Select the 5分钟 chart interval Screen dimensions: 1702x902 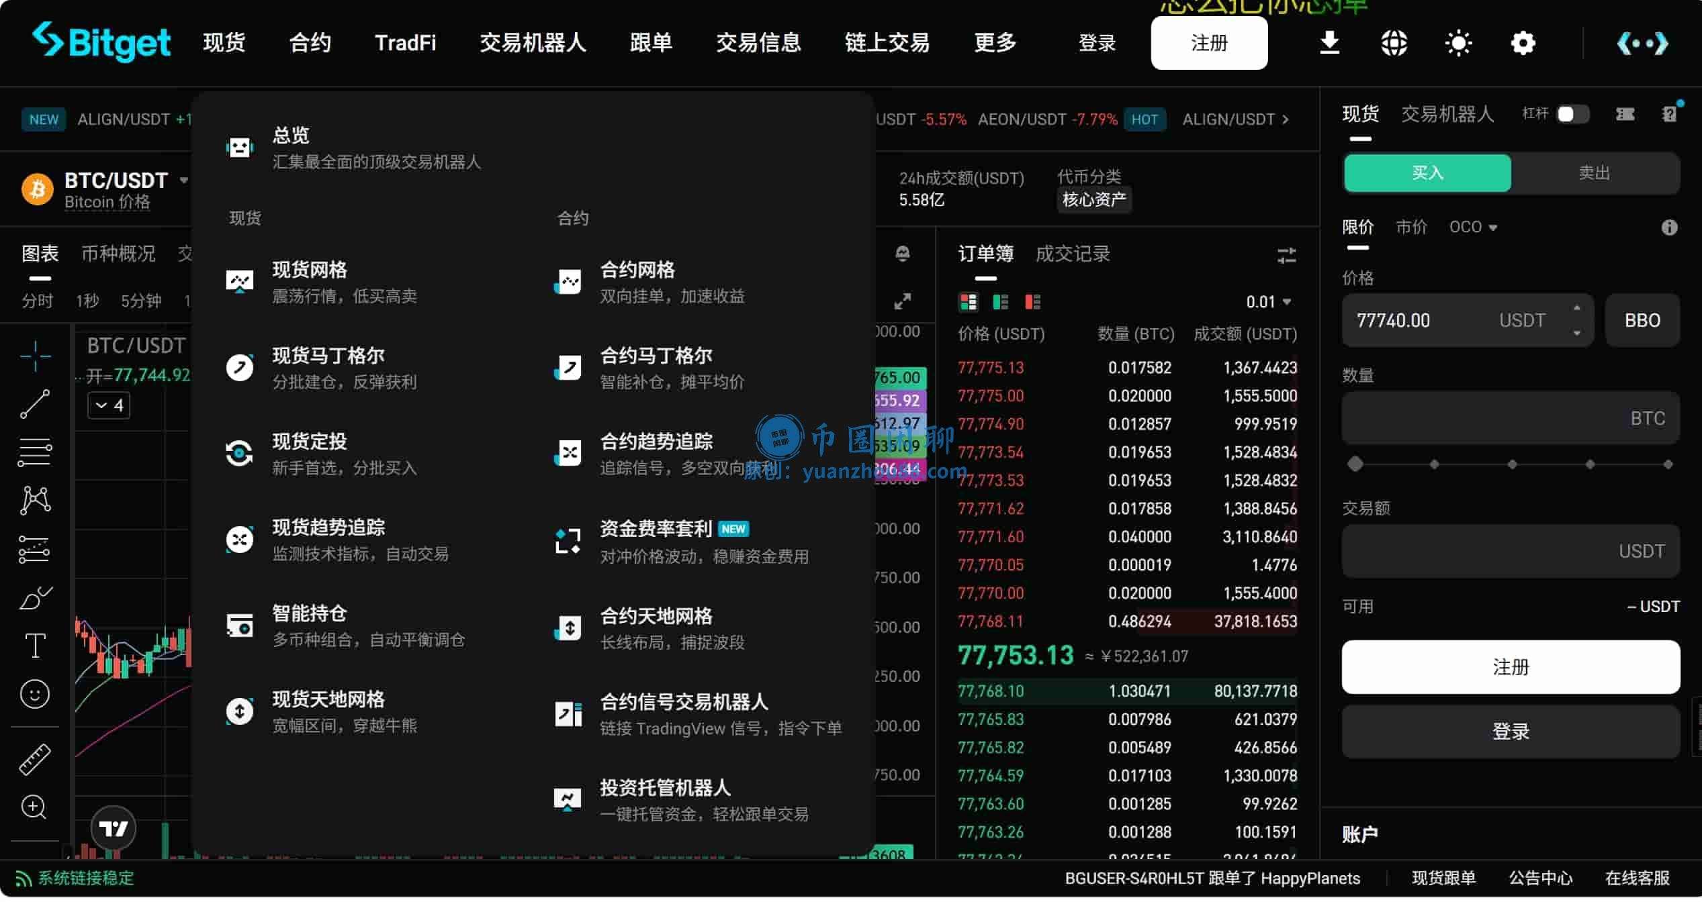pyautogui.click(x=141, y=301)
